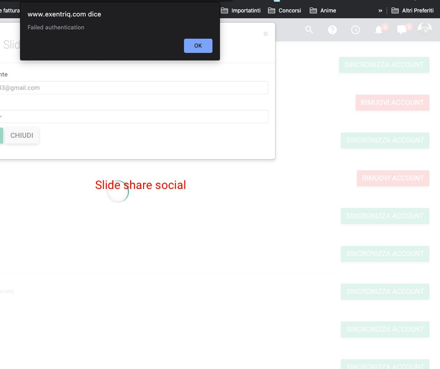Viewport: 440px width, 369px height.
Task: Click the topmost SINCRONIZZA ACCOUNT button
Action: point(384,64)
